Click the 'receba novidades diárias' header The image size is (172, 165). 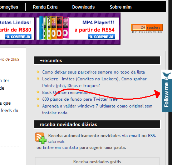(x=97, y=124)
